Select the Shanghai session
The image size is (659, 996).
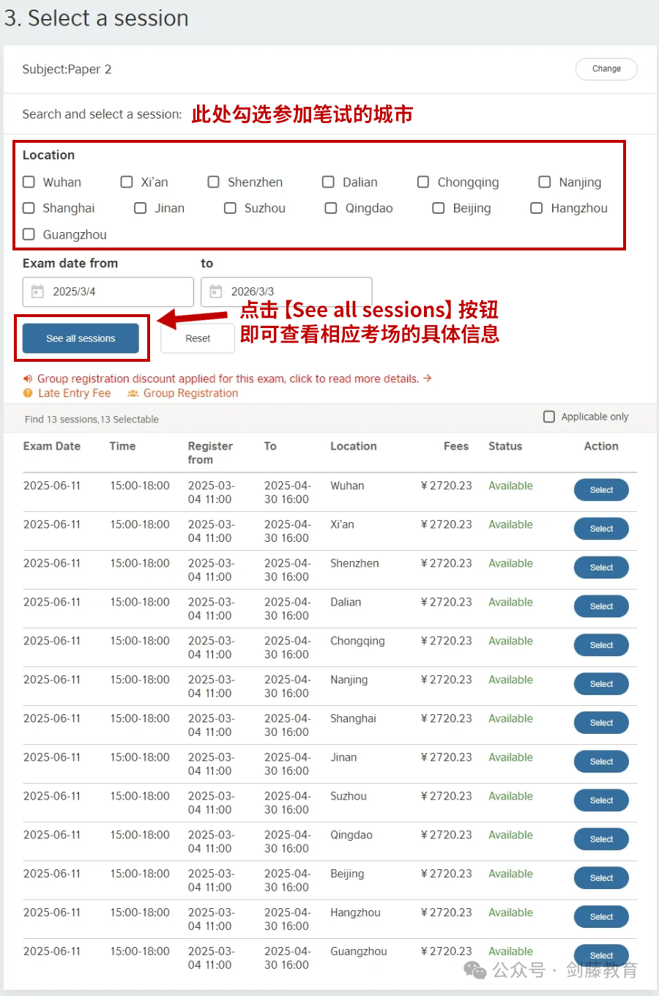click(x=601, y=723)
